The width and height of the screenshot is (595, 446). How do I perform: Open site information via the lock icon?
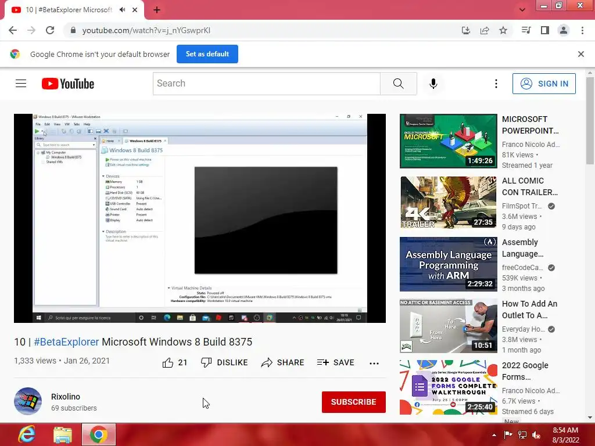pyautogui.click(x=73, y=30)
